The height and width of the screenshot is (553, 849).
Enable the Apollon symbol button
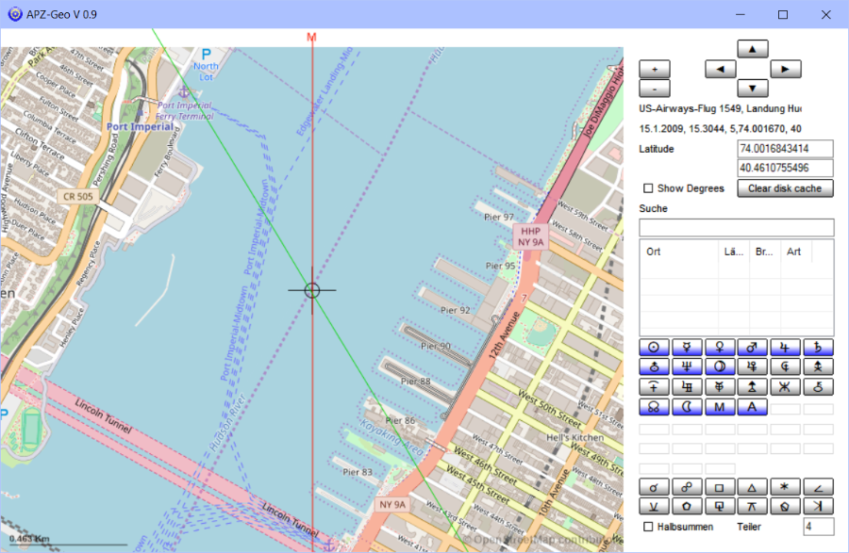687,387
